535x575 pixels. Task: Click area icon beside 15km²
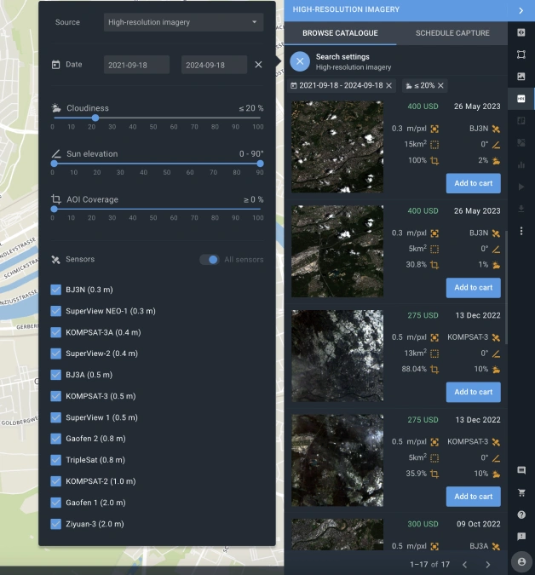[434, 145]
